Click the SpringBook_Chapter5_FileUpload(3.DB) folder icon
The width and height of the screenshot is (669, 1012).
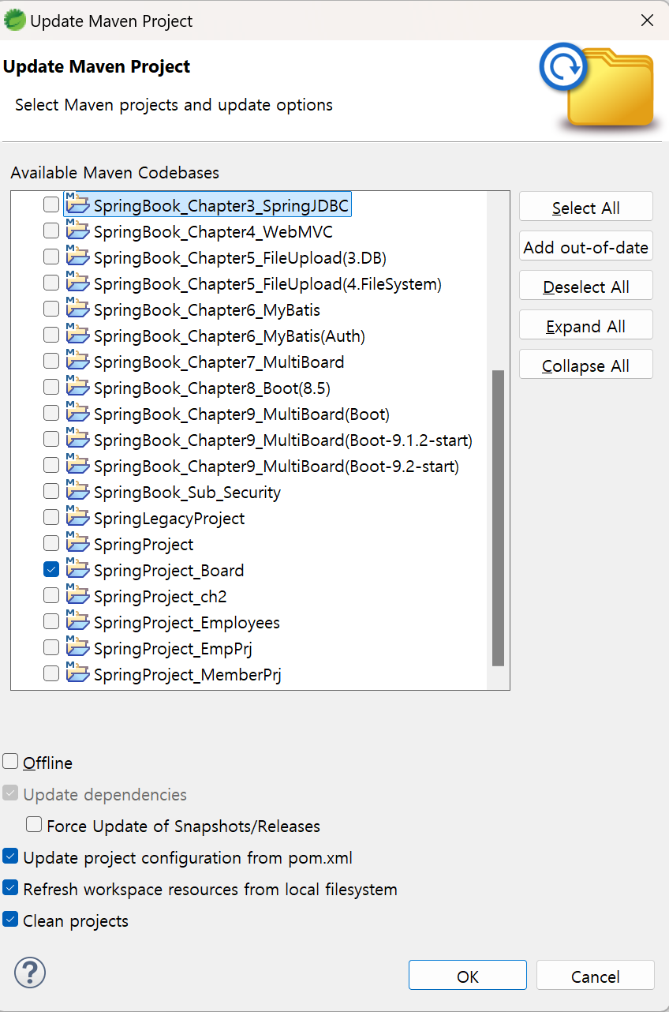[77, 257]
